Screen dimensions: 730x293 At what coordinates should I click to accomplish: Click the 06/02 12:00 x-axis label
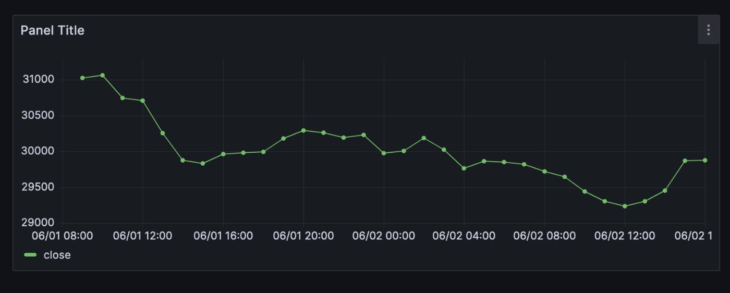pyautogui.click(x=625, y=236)
